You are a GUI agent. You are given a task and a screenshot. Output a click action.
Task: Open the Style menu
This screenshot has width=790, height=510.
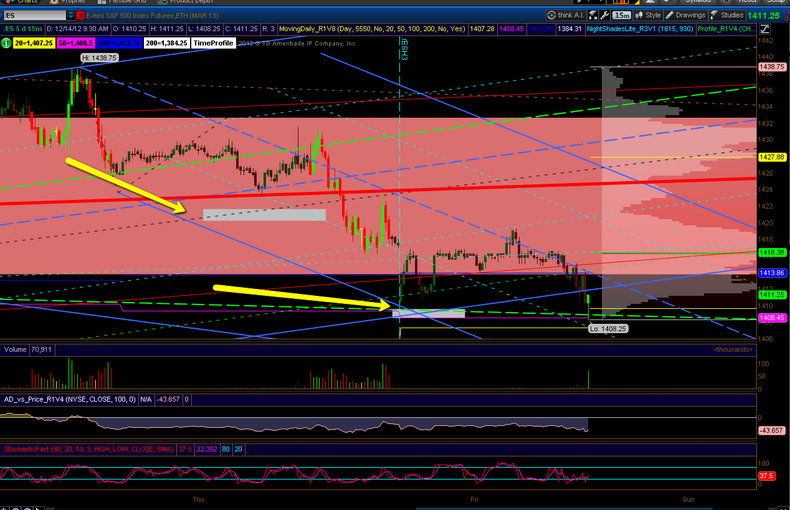pyautogui.click(x=647, y=15)
